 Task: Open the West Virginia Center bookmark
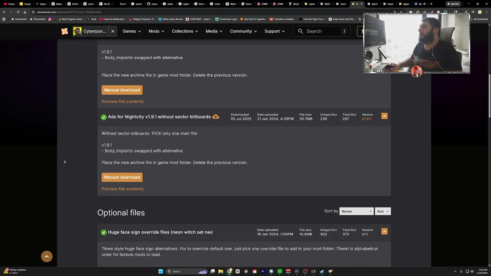[x=70, y=19]
